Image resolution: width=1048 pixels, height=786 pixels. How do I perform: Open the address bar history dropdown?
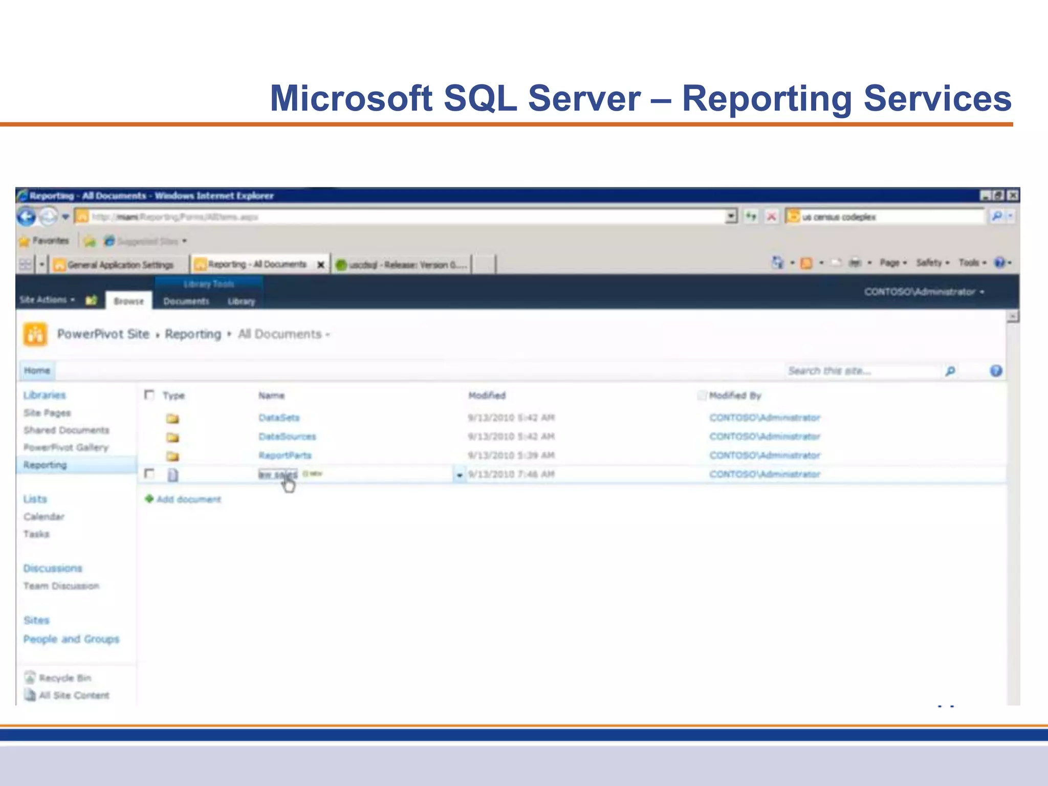732,216
